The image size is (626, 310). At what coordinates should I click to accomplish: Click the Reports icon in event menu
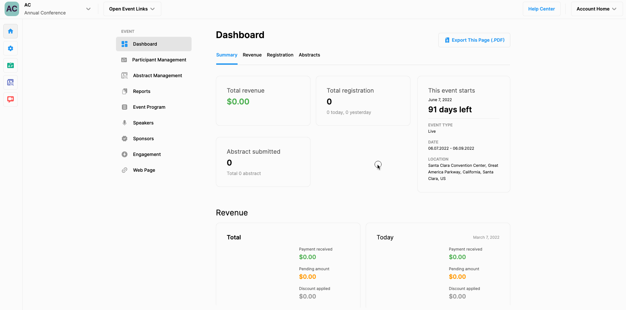pyautogui.click(x=125, y=91)
